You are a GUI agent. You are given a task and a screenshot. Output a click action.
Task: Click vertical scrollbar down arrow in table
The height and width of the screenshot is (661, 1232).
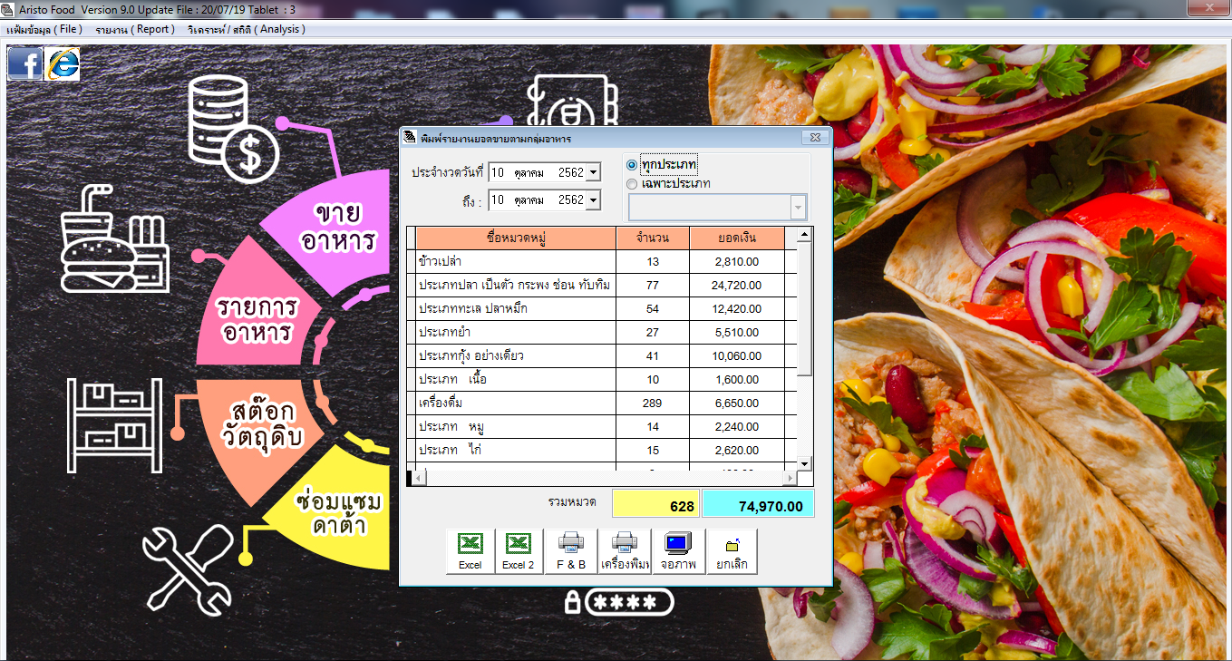coord(804,462)
